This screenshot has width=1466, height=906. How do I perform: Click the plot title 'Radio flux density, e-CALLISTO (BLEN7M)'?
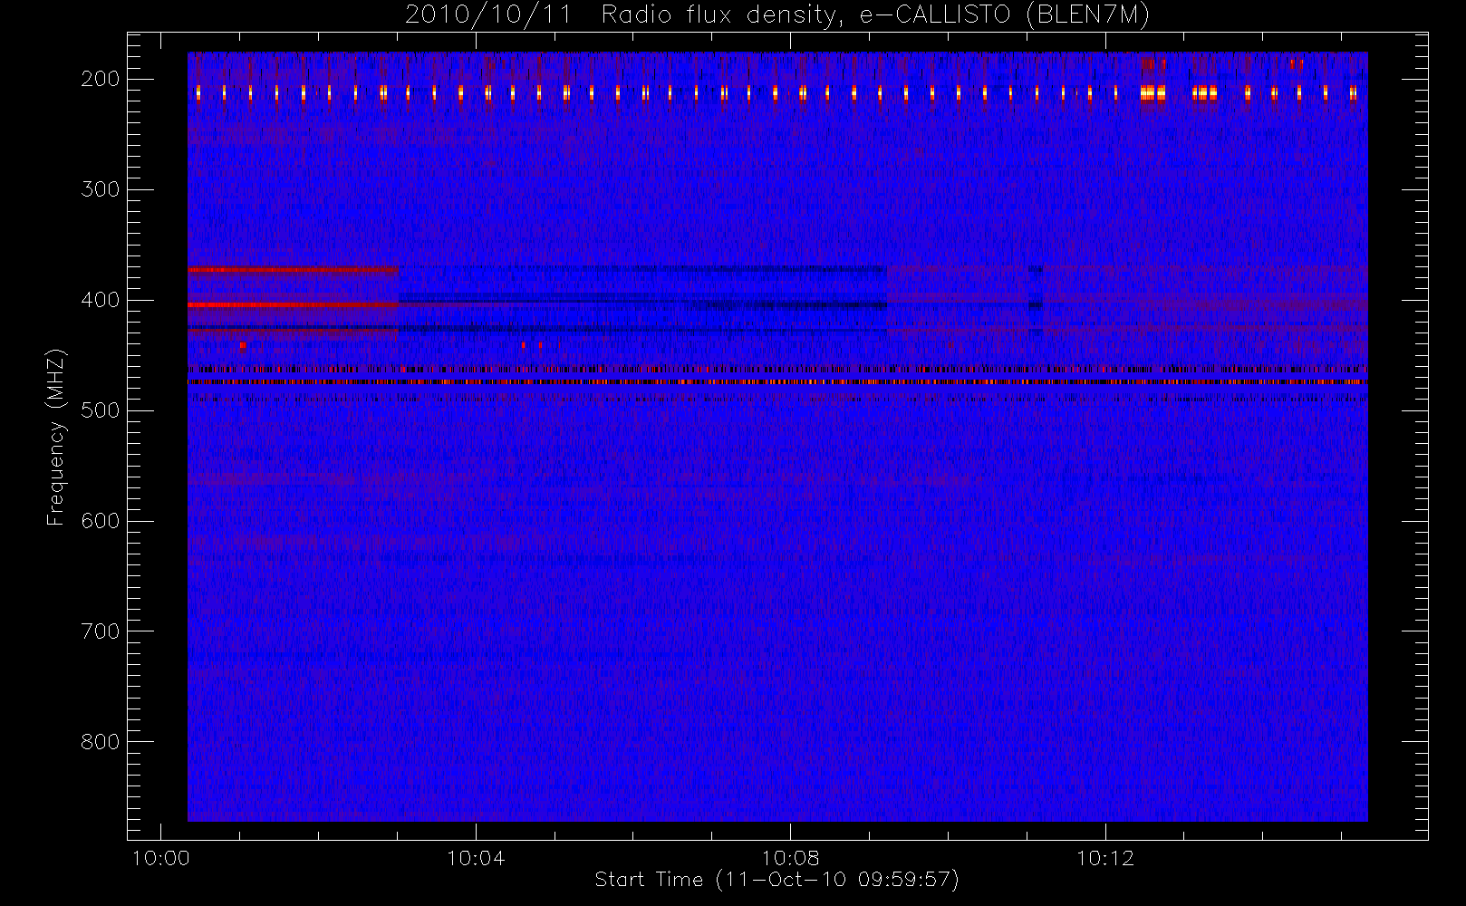click(875, 15)
